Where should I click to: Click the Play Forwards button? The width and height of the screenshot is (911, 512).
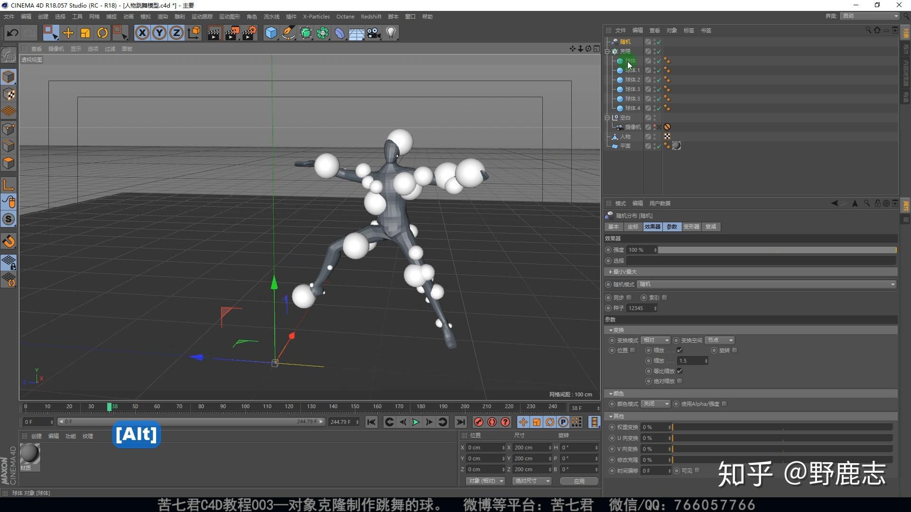[416, 422]
